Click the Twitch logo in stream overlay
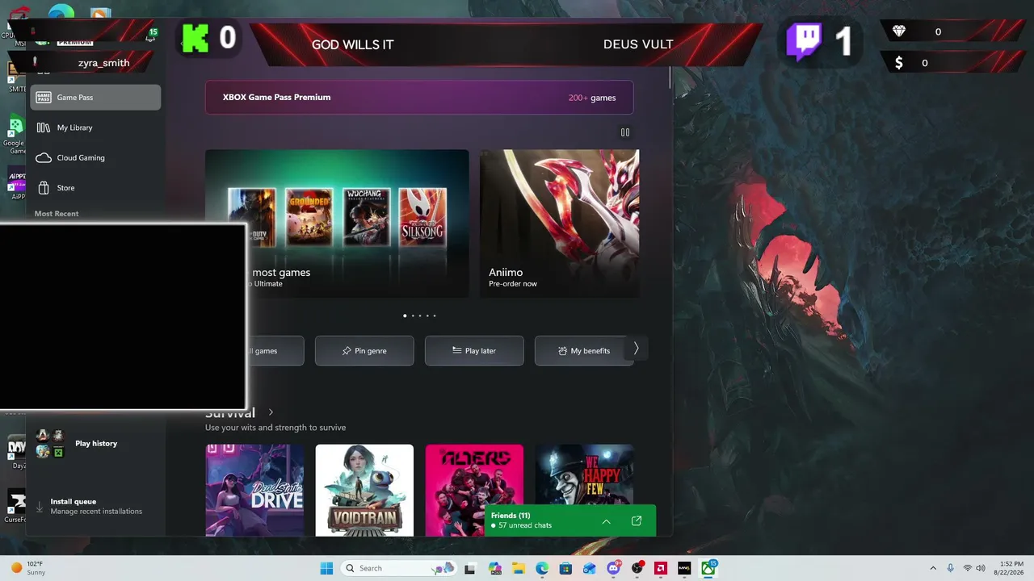 [804, 40]
